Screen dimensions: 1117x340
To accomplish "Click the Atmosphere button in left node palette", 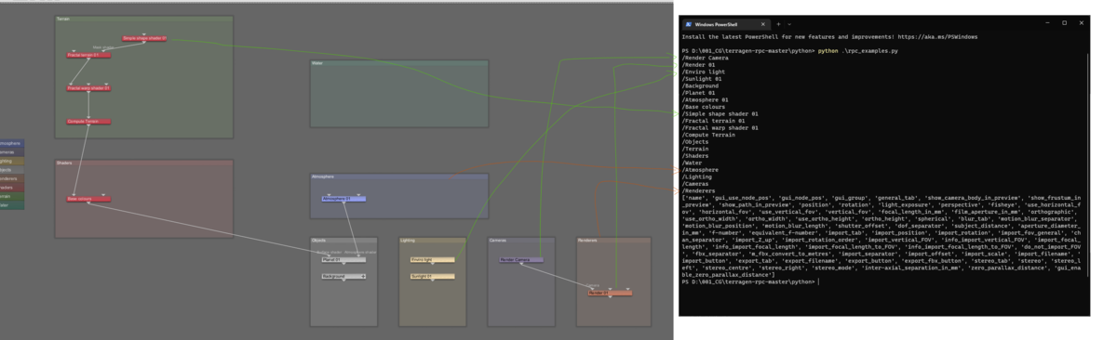I will point(12,143).
